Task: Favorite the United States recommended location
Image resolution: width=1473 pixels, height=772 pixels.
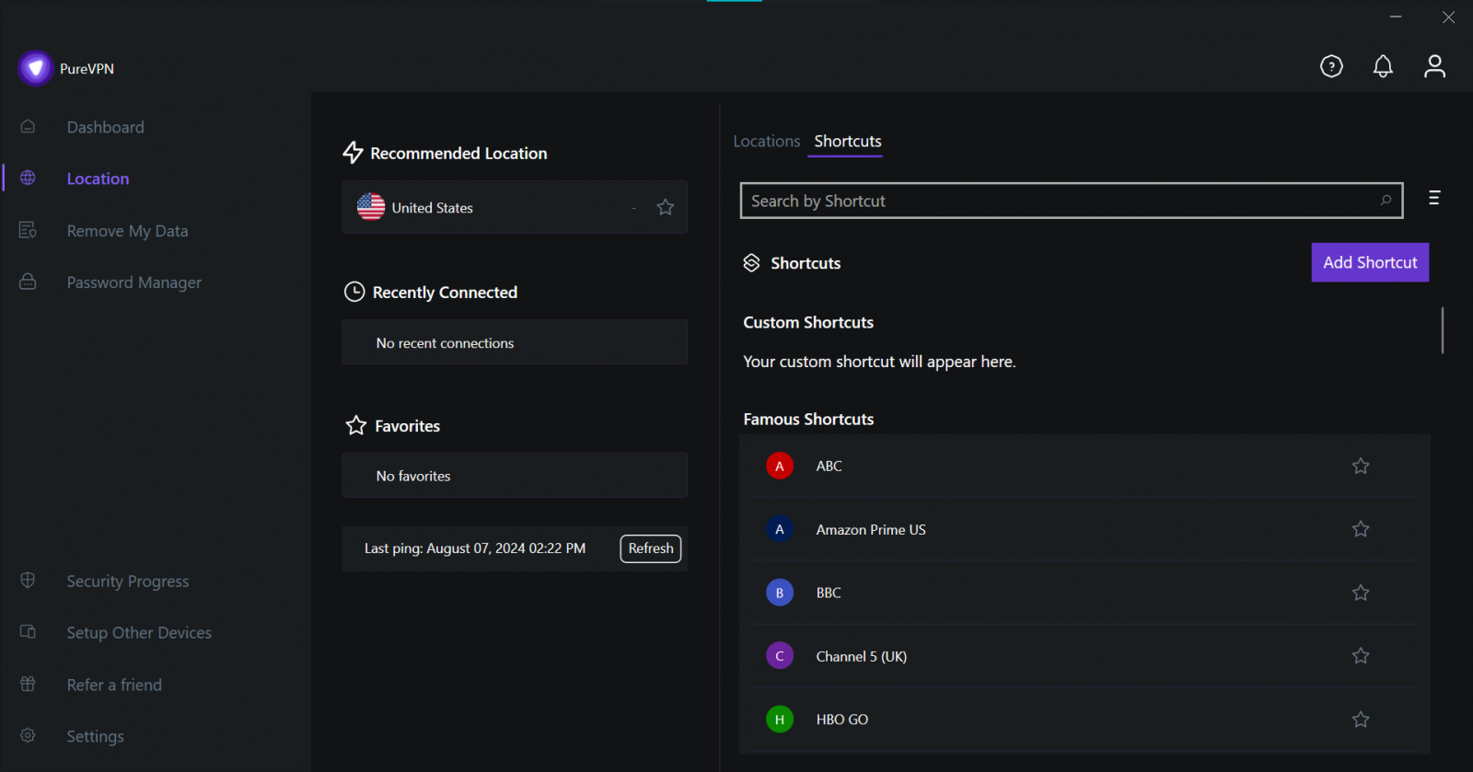Action: 666,208
